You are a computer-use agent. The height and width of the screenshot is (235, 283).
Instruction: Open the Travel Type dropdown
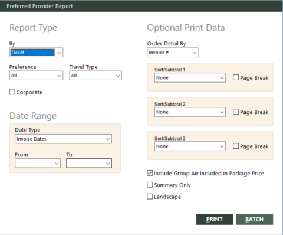click(96, 76)
